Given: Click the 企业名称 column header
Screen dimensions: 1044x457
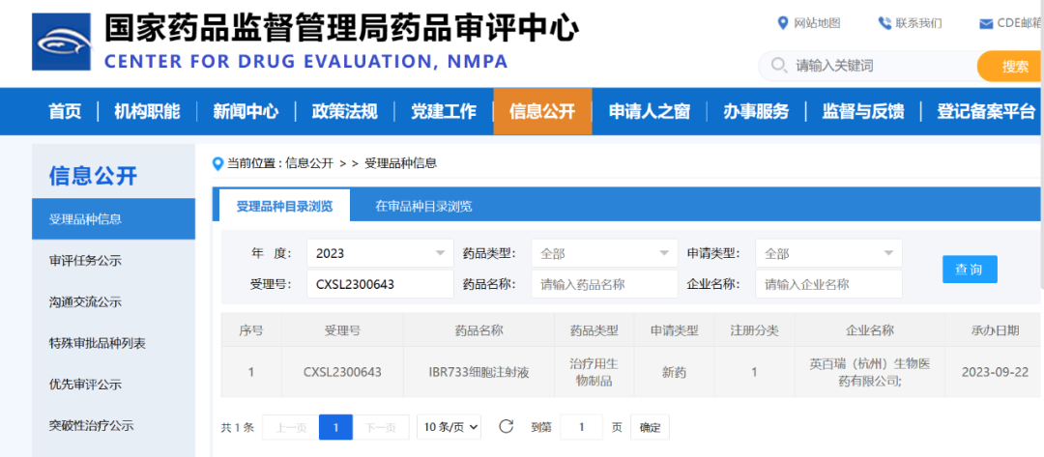Looking at the screenshot, I should coord(870,329).
